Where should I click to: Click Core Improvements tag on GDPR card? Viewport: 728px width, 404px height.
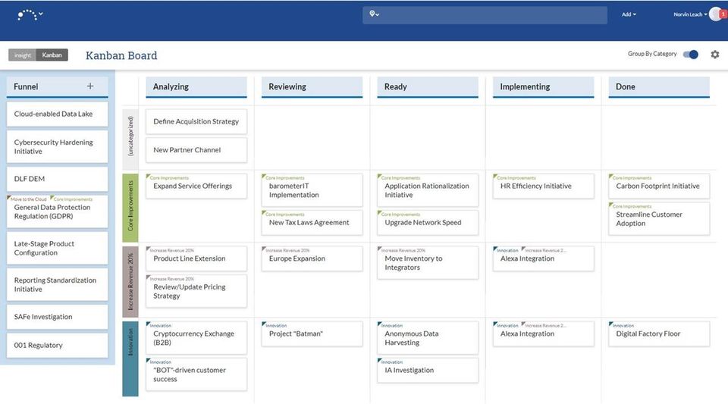pos(71,199)
